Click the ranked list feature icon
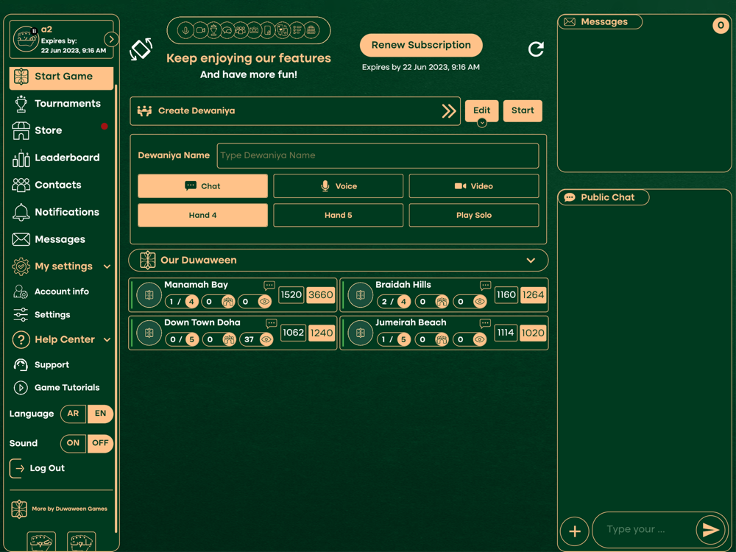 (x=297, y=30)
